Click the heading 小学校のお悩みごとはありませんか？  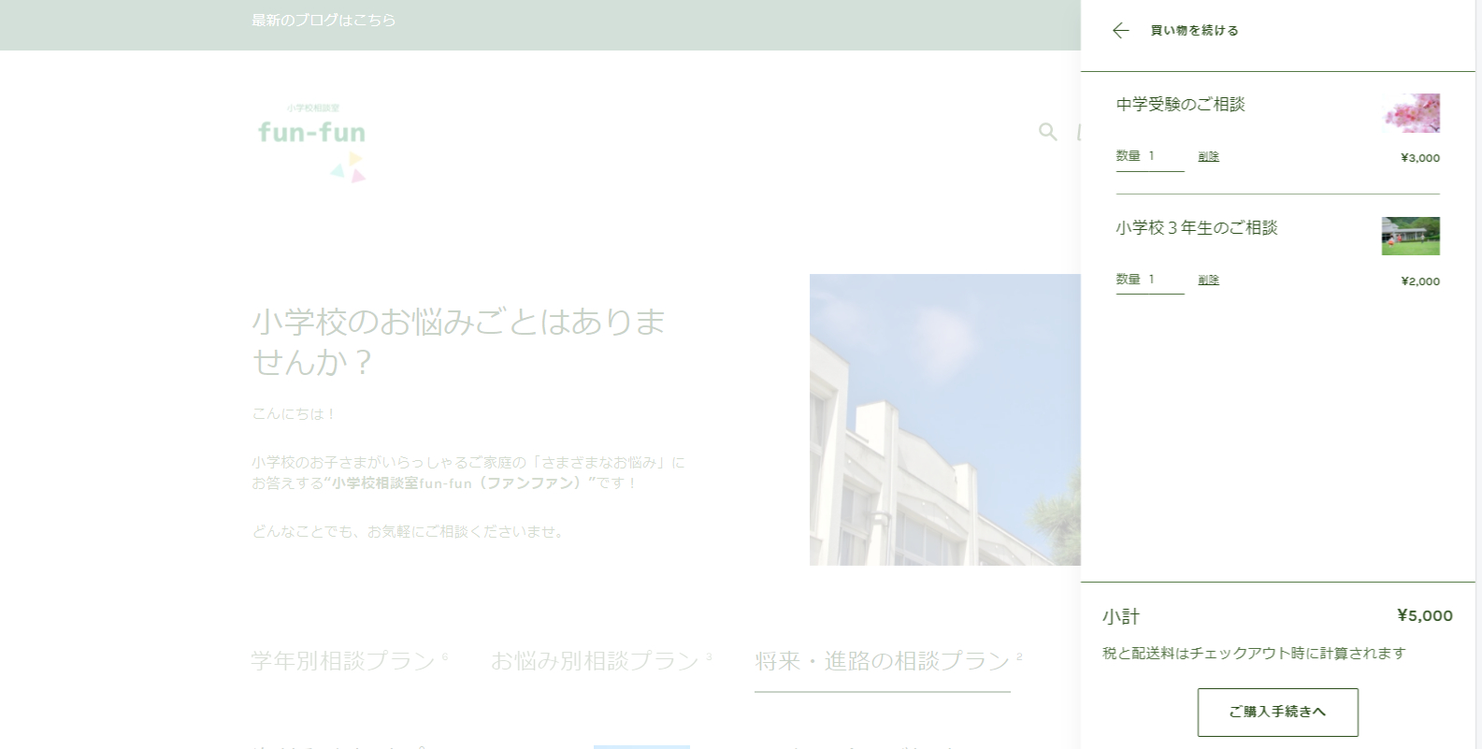click(458, 341)
